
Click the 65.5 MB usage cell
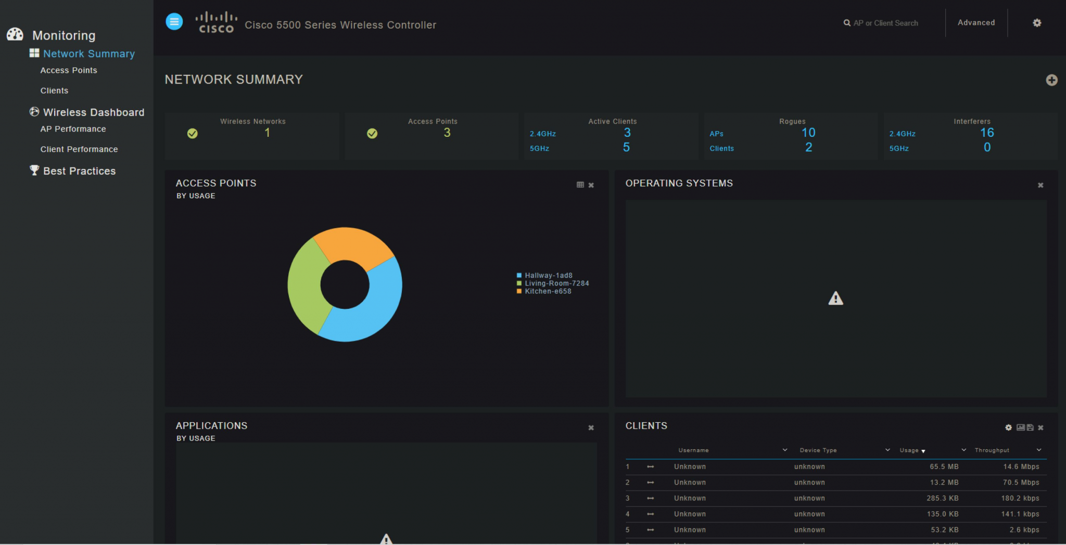(944, 467)
